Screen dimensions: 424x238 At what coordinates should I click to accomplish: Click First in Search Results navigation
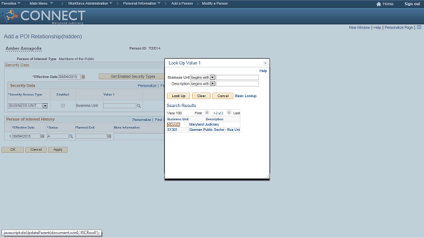point(198,113)
